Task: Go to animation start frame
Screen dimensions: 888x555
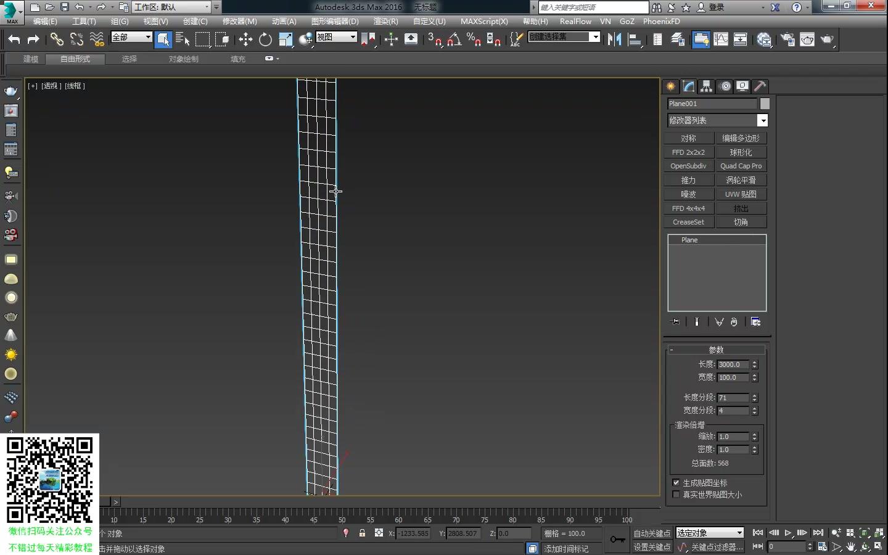Action: pyautogui.click(x=758, y=533)
